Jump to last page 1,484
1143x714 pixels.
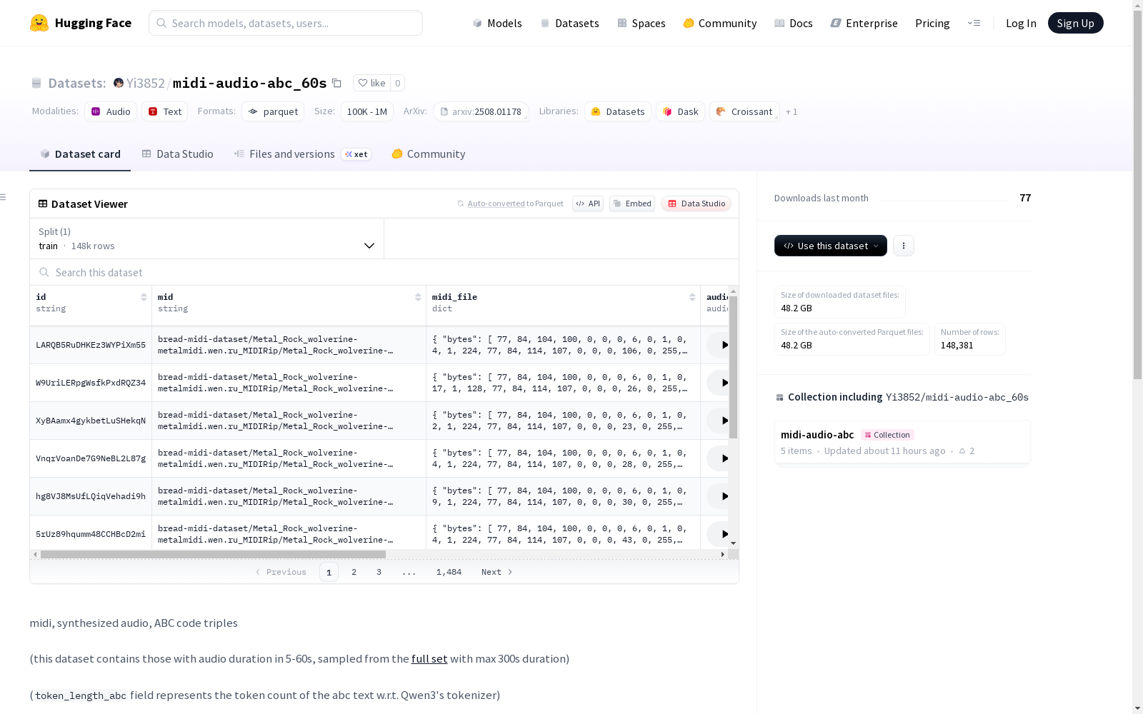tap(449, 572)
